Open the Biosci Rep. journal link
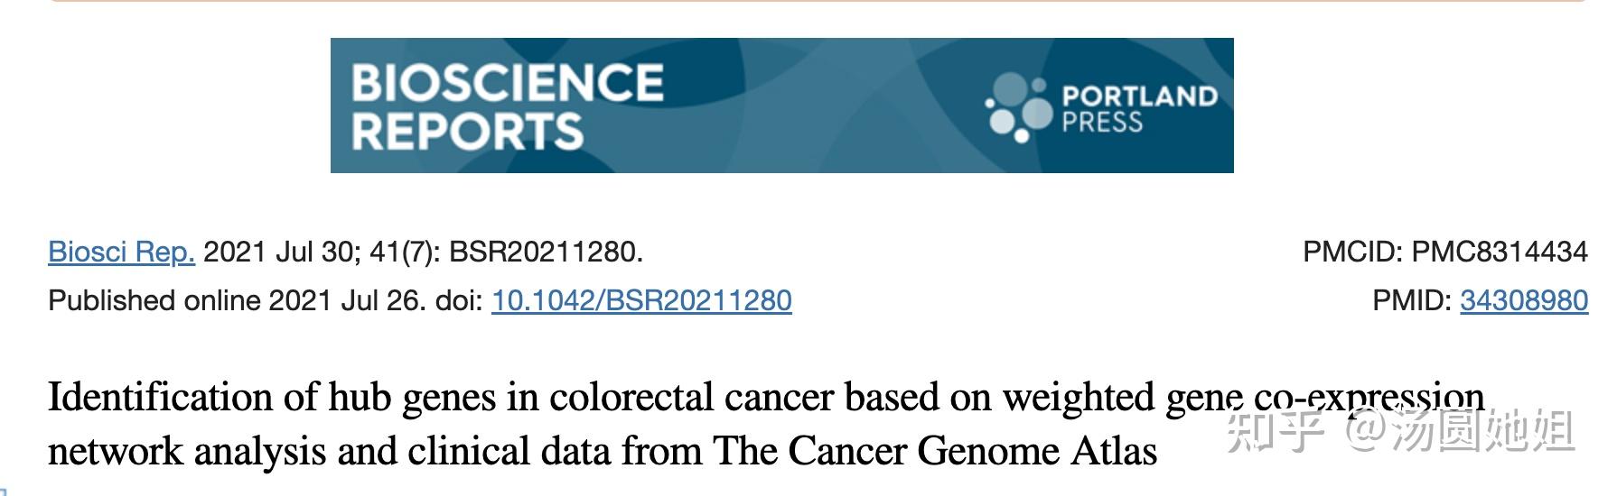Screen dimensions: 1617x496 click(x=121, y=252)
